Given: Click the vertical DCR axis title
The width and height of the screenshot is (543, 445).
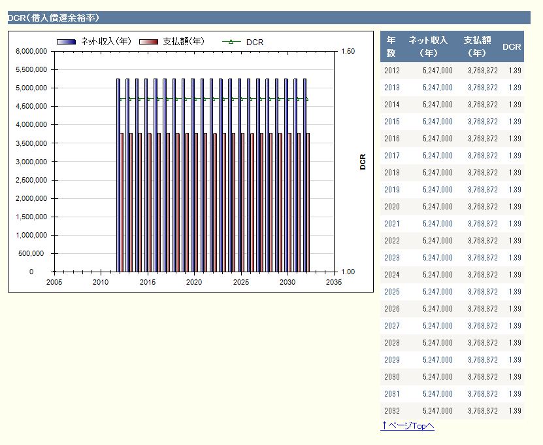Looking at the screenshot, I should (x=363, y=161).
